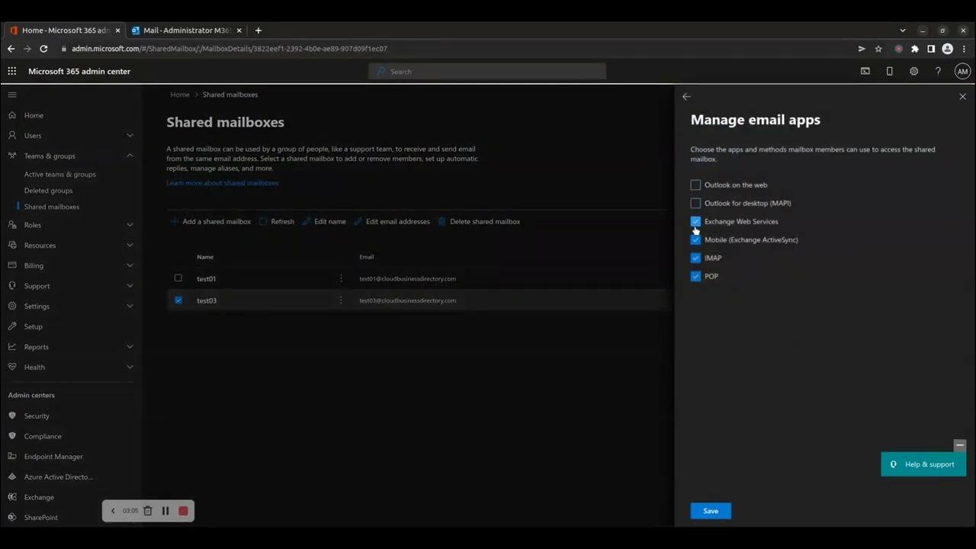Enable Outlook on the web checkbox
The height and width of the screenshot is (549, 976).
click(695, 185)
